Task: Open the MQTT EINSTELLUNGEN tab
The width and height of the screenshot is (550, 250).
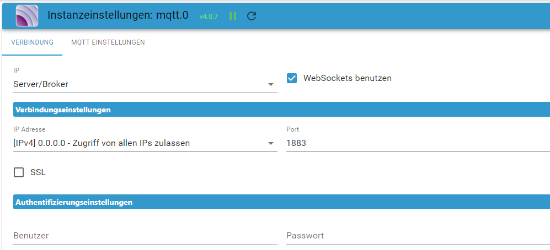Action: (108, 42)
